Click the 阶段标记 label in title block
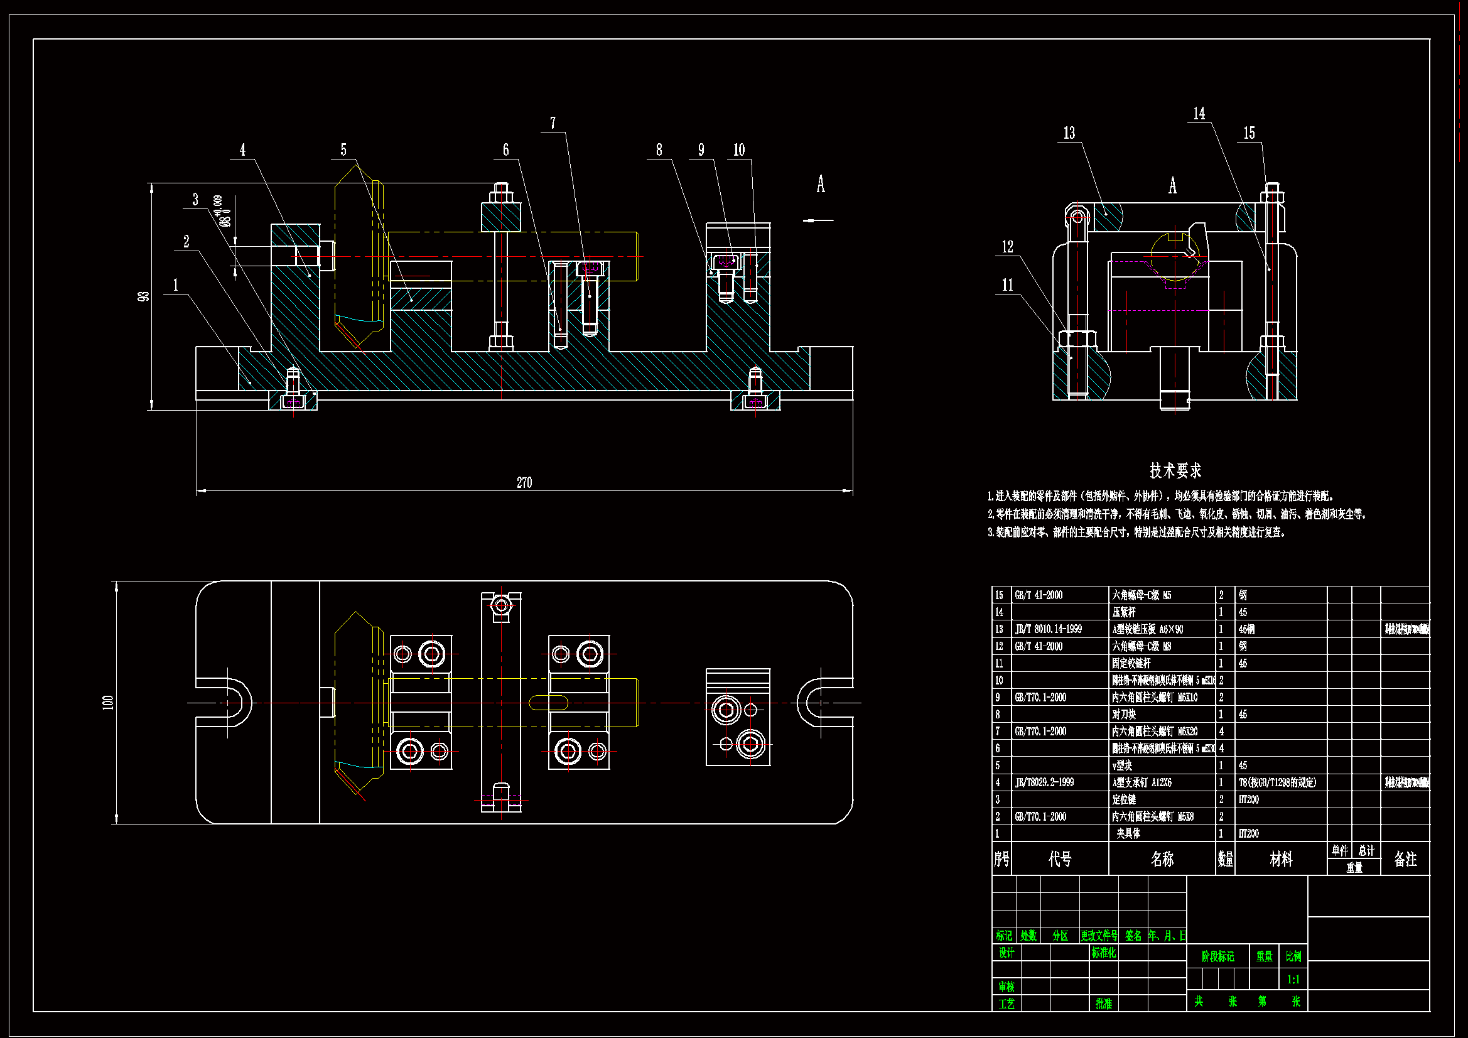The image size is (1468, 1038). click(1218, 957)
